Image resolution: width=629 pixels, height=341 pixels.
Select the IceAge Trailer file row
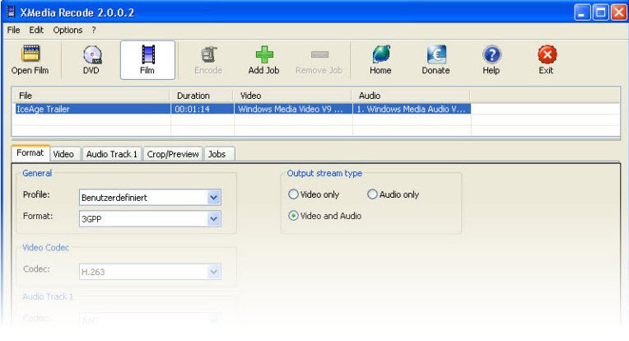click(91, 108)
